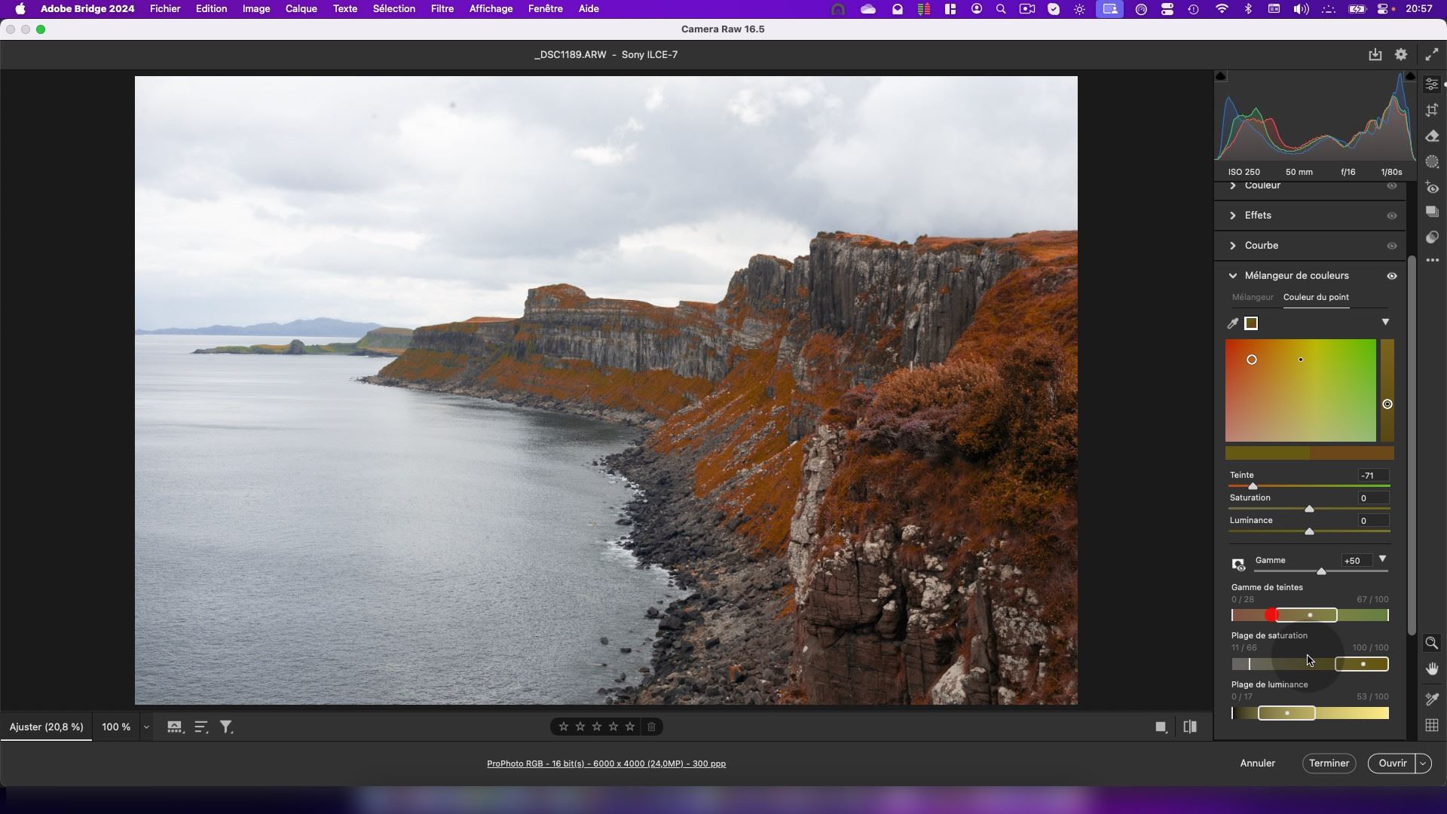Toggle visibility of Courbe panel
1447x814 pixels.
coord(1392,246)
